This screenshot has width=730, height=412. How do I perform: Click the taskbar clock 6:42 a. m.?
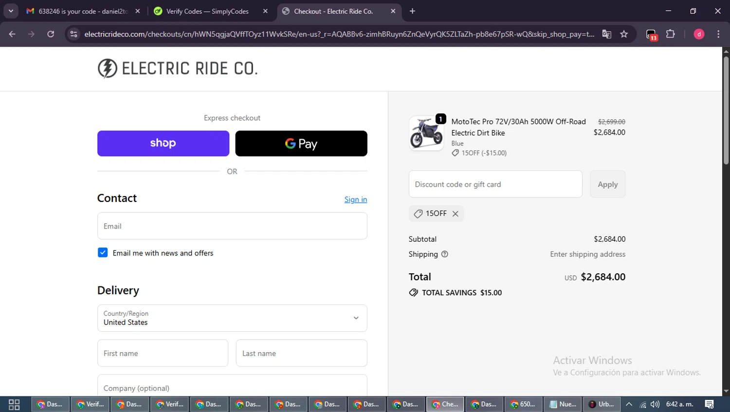[x=680, y=404]
